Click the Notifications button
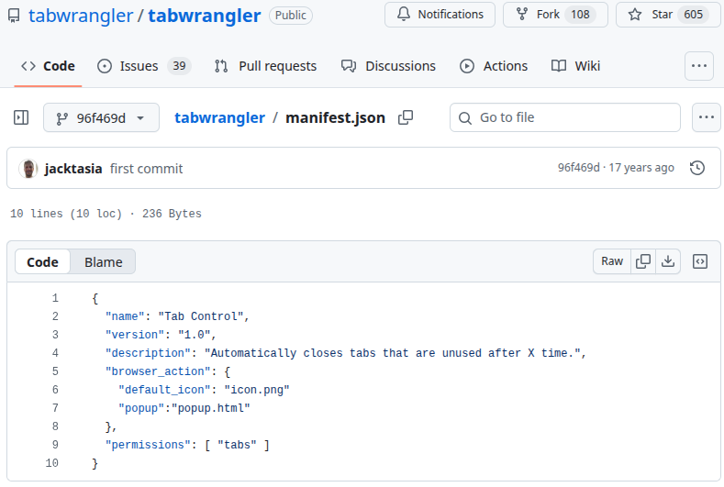Image resolution: width=724 pixels, height=487 pixels. point(440,15)
